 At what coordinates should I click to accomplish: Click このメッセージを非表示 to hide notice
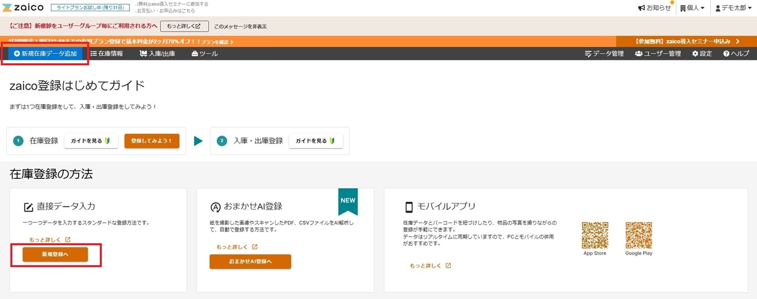point(240,27)
